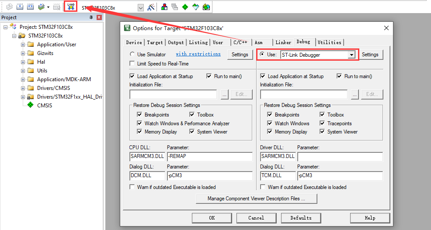Click the Utils folder icon
Viewport: 431px width, 230px height.
click(31, 71)
